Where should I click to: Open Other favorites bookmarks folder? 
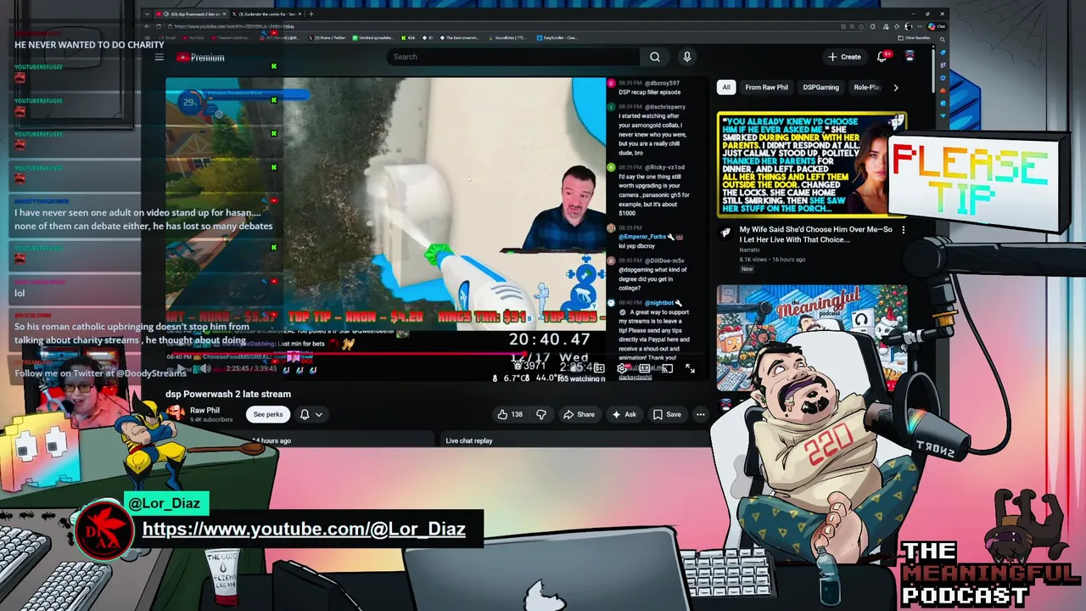click(x=914, y=37)
